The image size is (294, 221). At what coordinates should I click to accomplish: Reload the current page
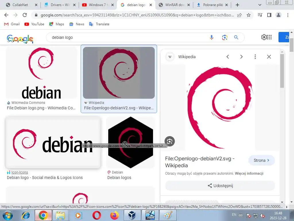(x=25, y=15)
